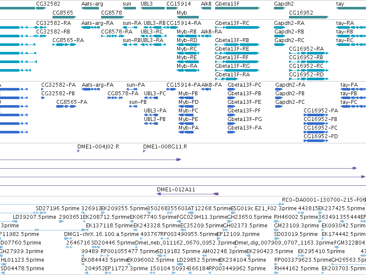Viewport: 366px width, 275px height.
Task: Click the Gapdh2-RA transcript glyph
Action: [x=280, y=27]
